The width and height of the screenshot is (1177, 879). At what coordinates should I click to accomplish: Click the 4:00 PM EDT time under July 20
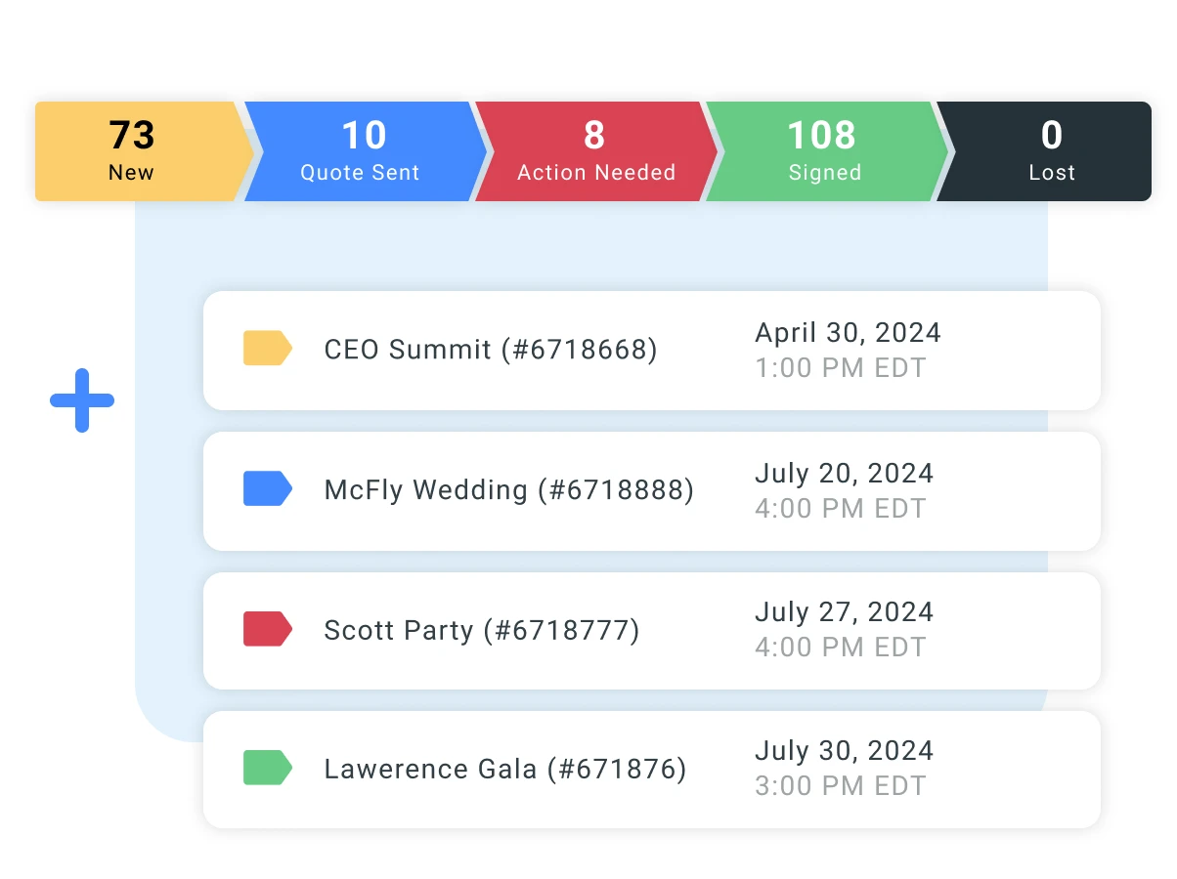click(840, 509)
